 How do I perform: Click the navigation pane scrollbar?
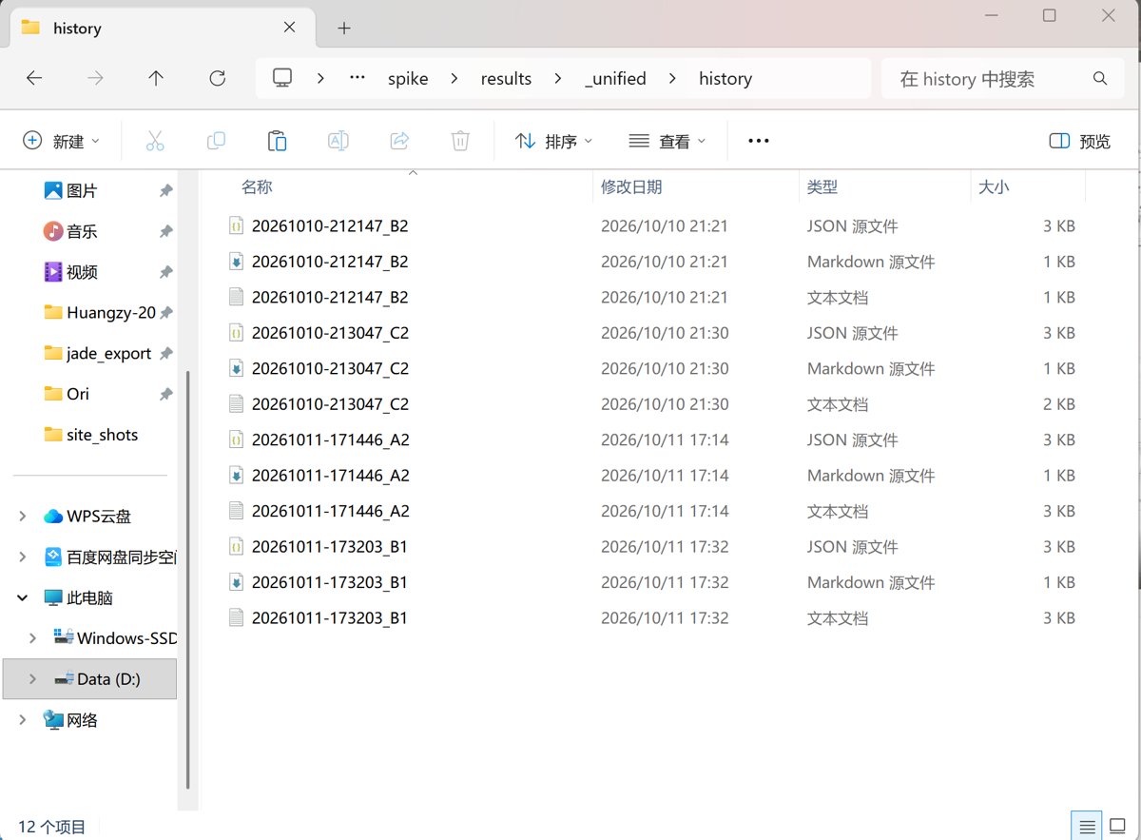187,578
